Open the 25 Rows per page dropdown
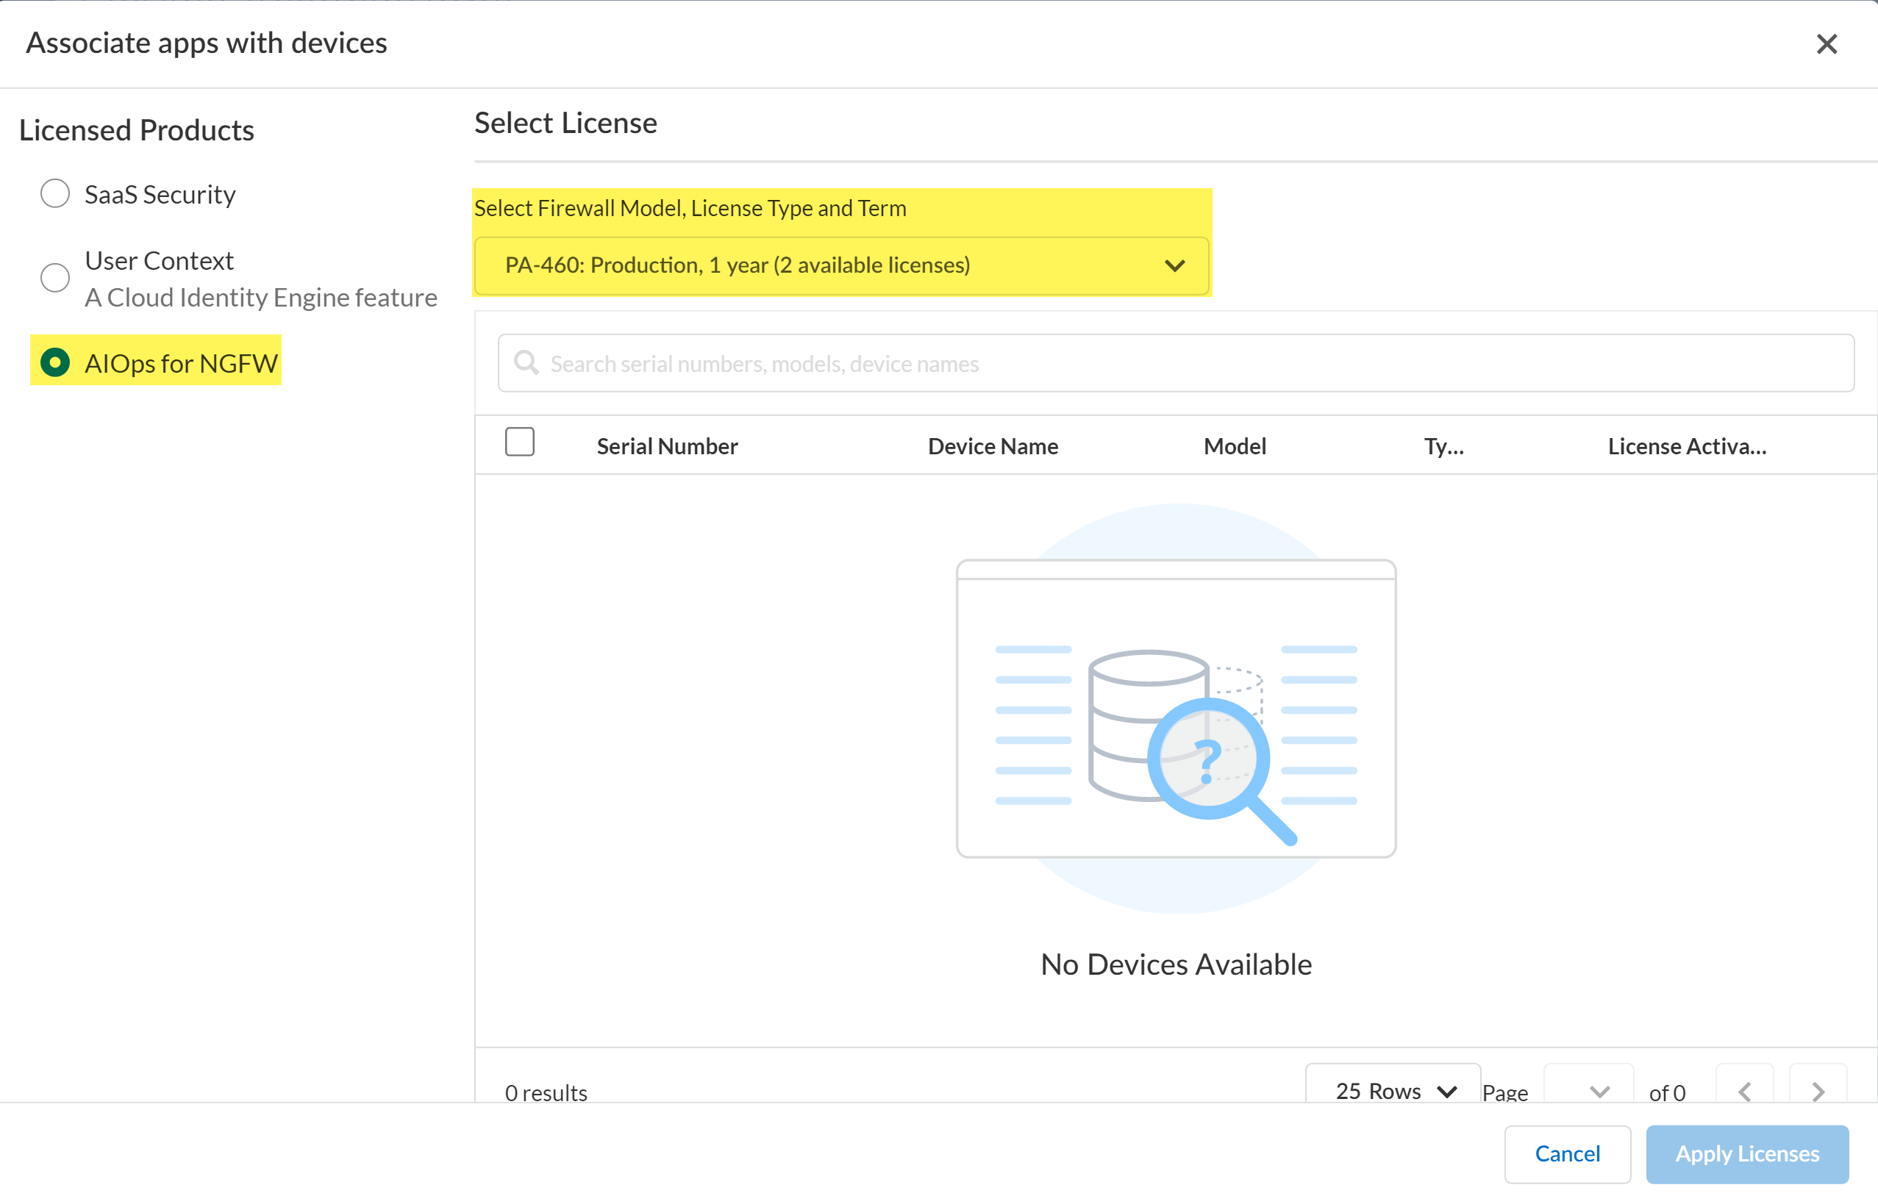This screenshot has height=1196, width=1878. 1393,1090
